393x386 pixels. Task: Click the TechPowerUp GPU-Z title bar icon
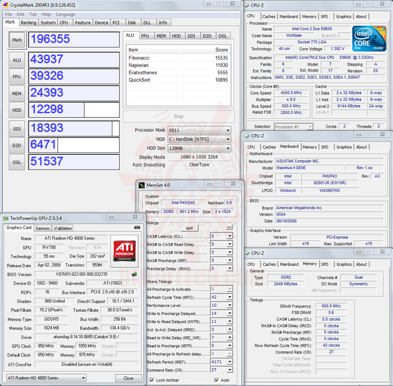pos(5,218)
